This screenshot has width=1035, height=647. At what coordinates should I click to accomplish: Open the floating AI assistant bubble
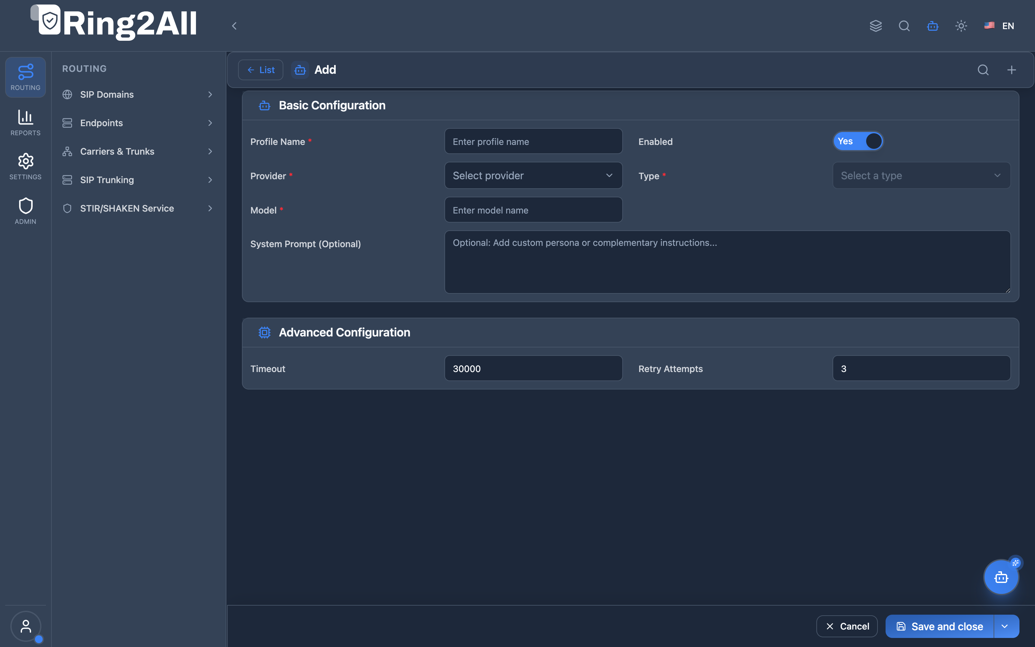click(1001, 577)
